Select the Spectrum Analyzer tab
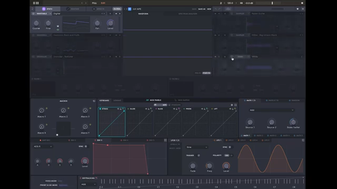The image size is (337, 189). pyautogui.click(x=187, y=14)
